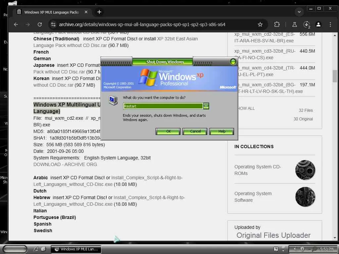
Task: Click the page vertical scrollbar thumb
Action: 335,76
